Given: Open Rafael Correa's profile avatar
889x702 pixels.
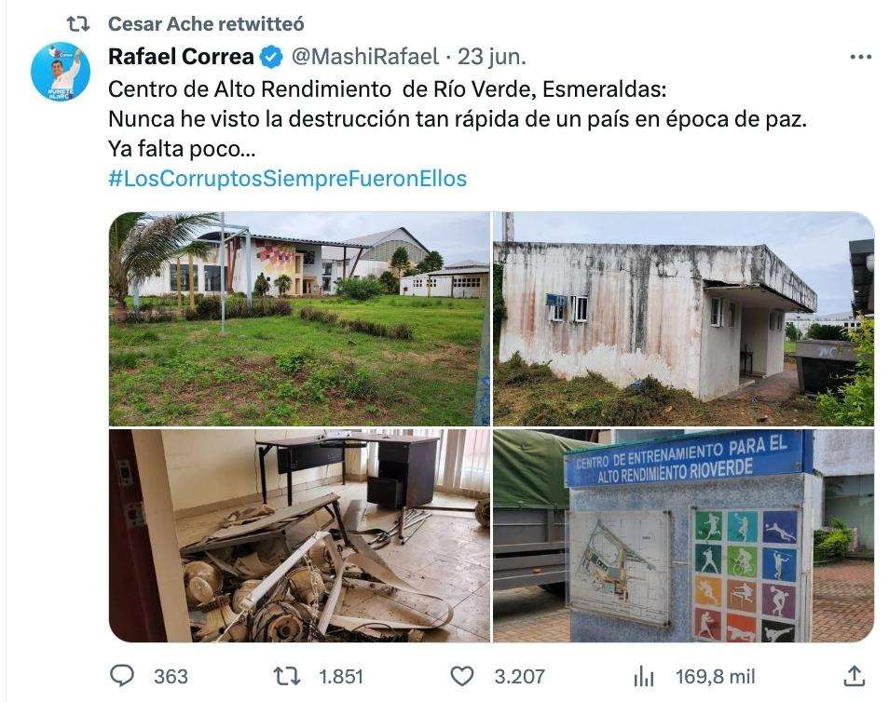Looking at the screenshot, I should (x=61, y=72).
